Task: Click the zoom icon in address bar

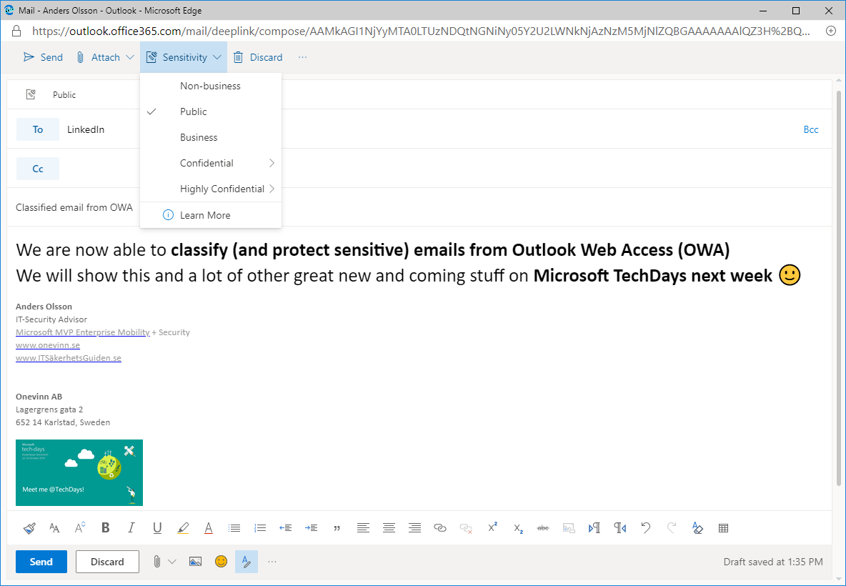Action: 831,31
